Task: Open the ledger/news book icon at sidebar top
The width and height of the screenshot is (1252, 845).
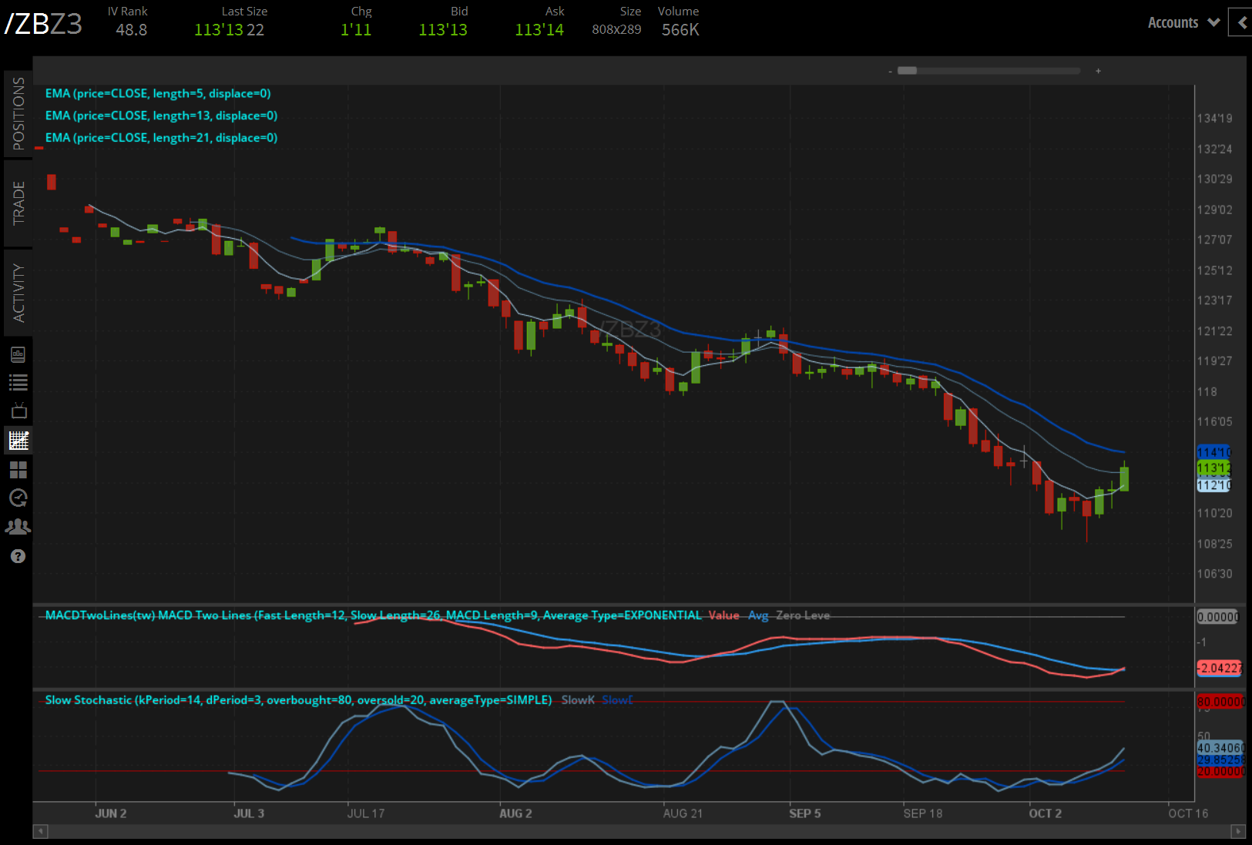Action: 18,354
